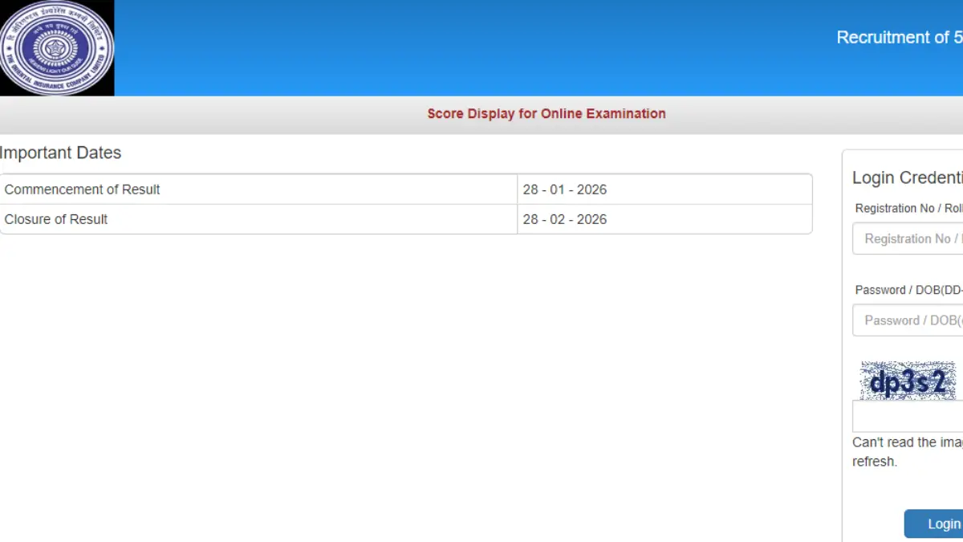Select the Commencement of Result row label
Viewport: 963px width, 542px height.
[x=83, y=189]
